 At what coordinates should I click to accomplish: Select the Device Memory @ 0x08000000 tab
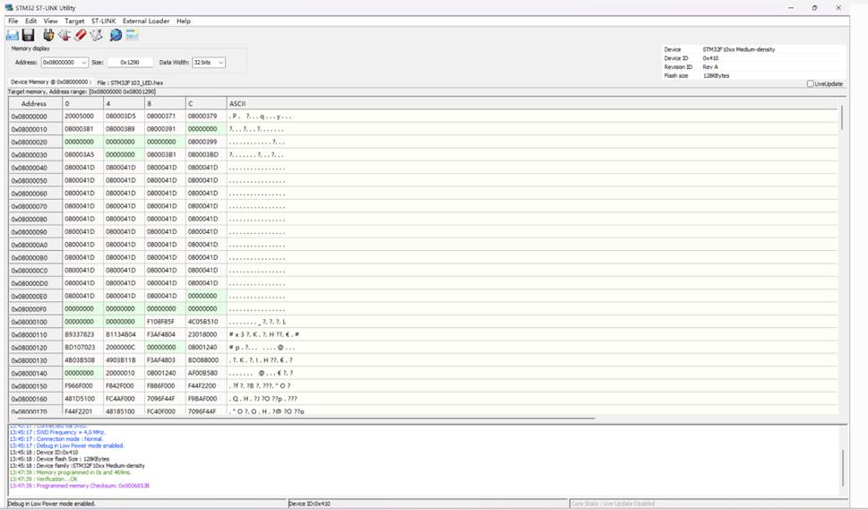[51, 82]
